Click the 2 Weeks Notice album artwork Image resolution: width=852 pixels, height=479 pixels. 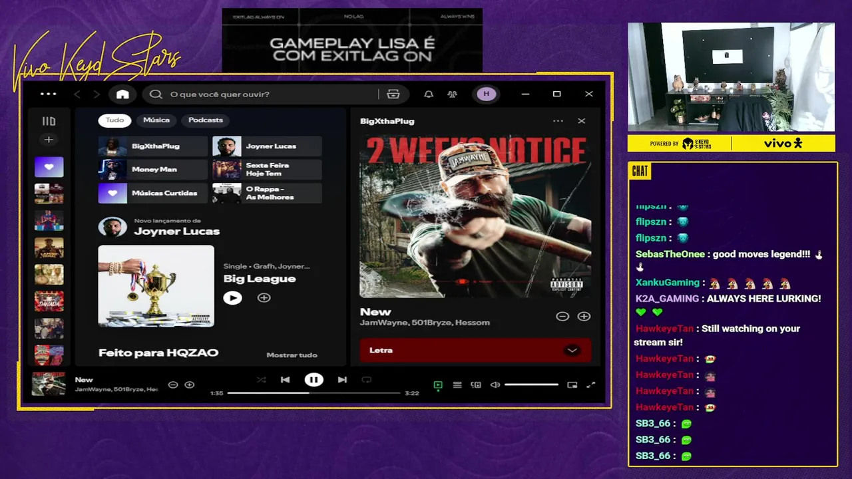(475, 216)
